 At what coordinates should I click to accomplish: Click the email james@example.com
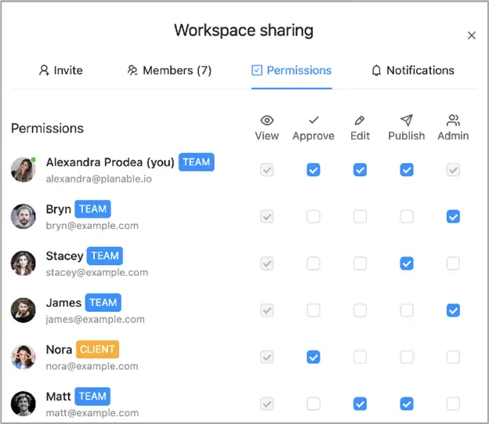pyautogui.click(x=95, y=319)
